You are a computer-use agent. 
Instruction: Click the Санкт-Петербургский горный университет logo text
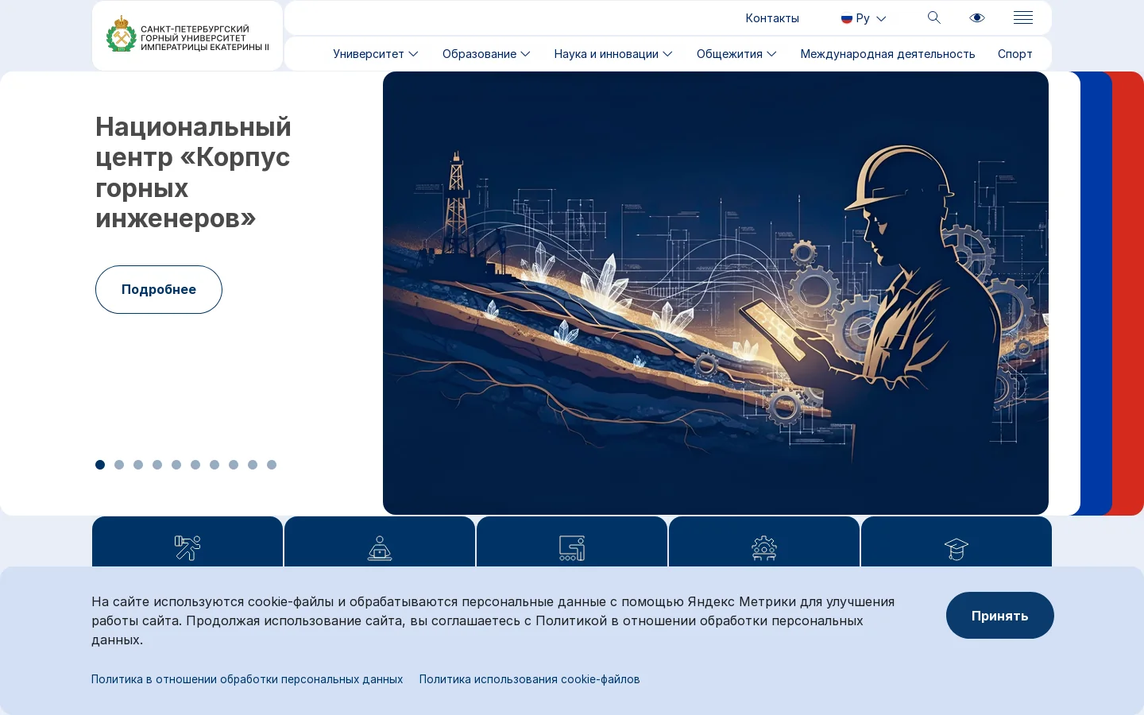click(x=204, y=38)
